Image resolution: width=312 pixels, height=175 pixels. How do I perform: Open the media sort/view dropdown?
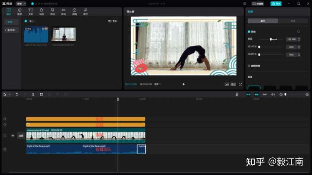(114, 21)
